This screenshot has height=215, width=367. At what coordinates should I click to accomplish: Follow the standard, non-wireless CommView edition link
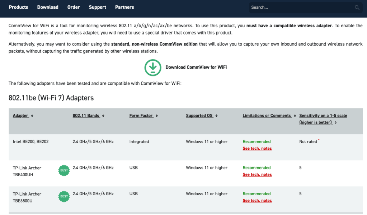click(154, 44)
